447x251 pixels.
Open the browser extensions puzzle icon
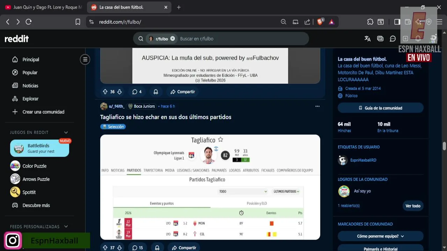370,22
